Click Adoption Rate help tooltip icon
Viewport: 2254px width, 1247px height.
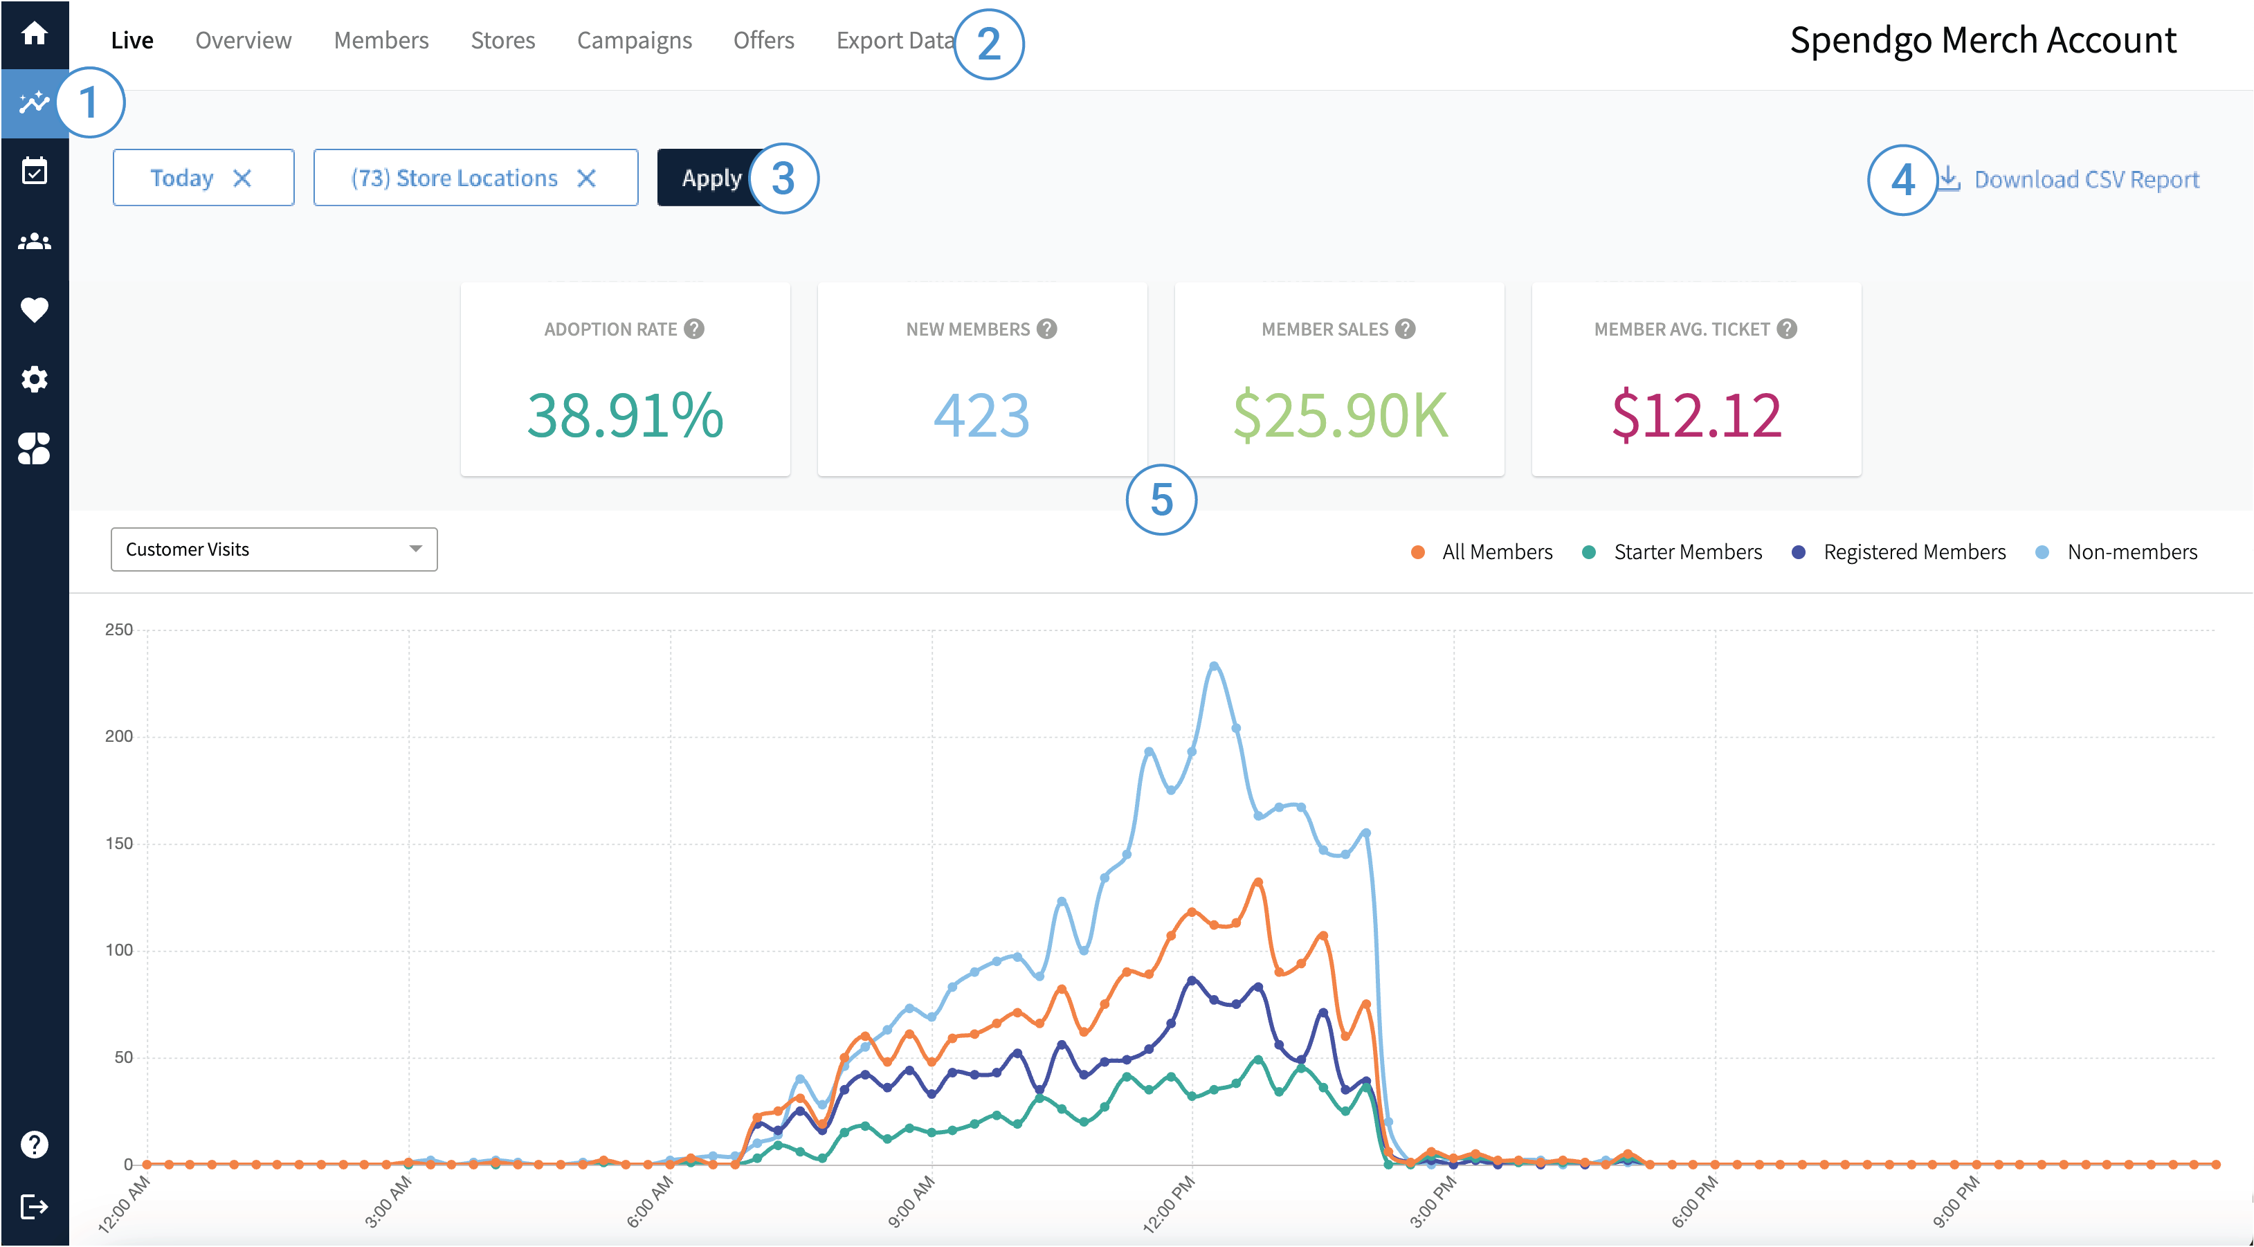point(694,329)
